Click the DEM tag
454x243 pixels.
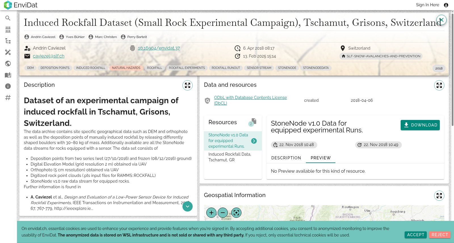(30, 68)
